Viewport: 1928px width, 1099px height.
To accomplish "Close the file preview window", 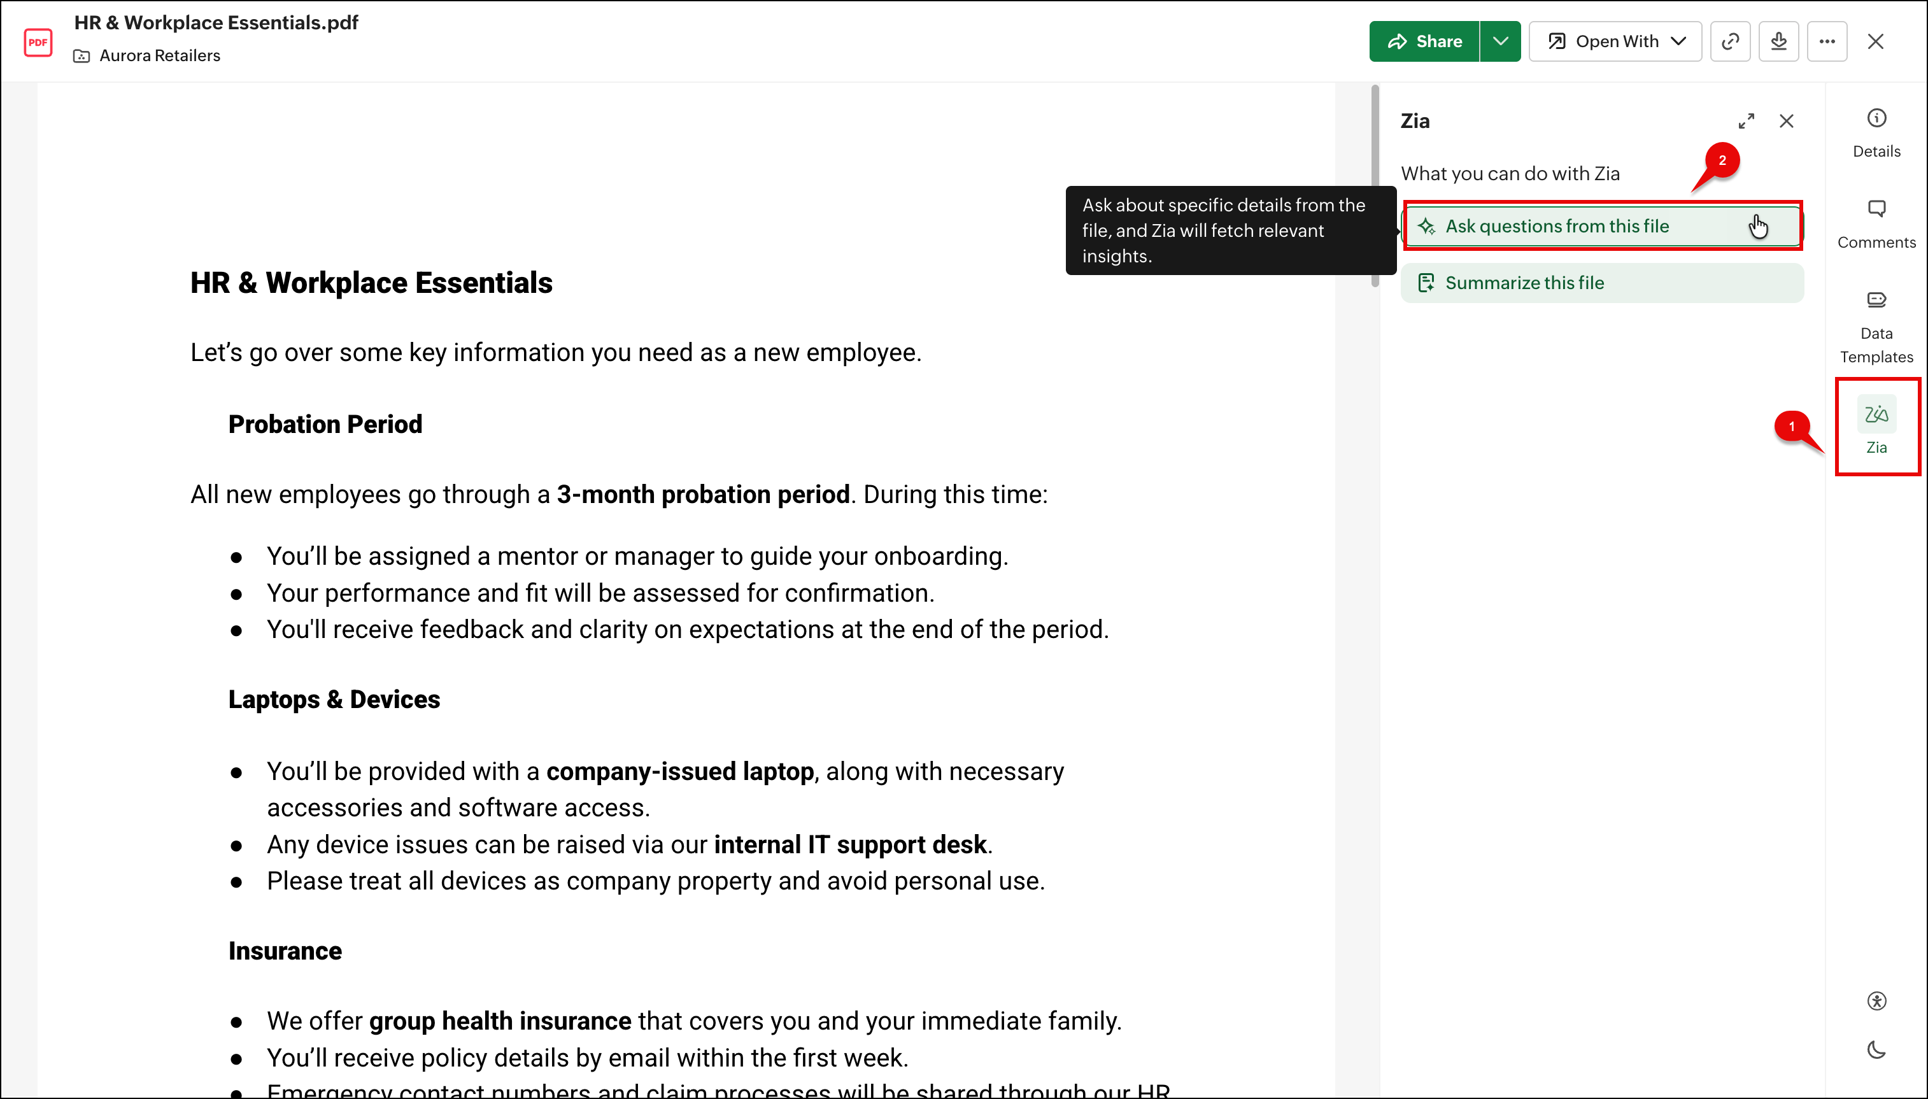I will click(1875, 41).
